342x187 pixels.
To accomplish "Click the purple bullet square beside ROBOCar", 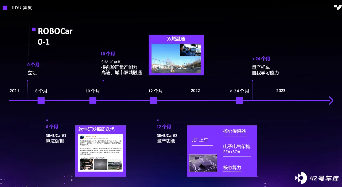I will click(x=34, y=29).
